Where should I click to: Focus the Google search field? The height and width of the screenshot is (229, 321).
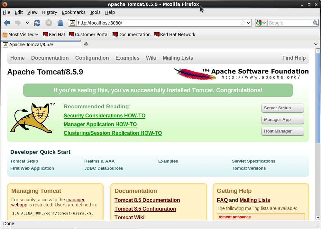(290, 23)
